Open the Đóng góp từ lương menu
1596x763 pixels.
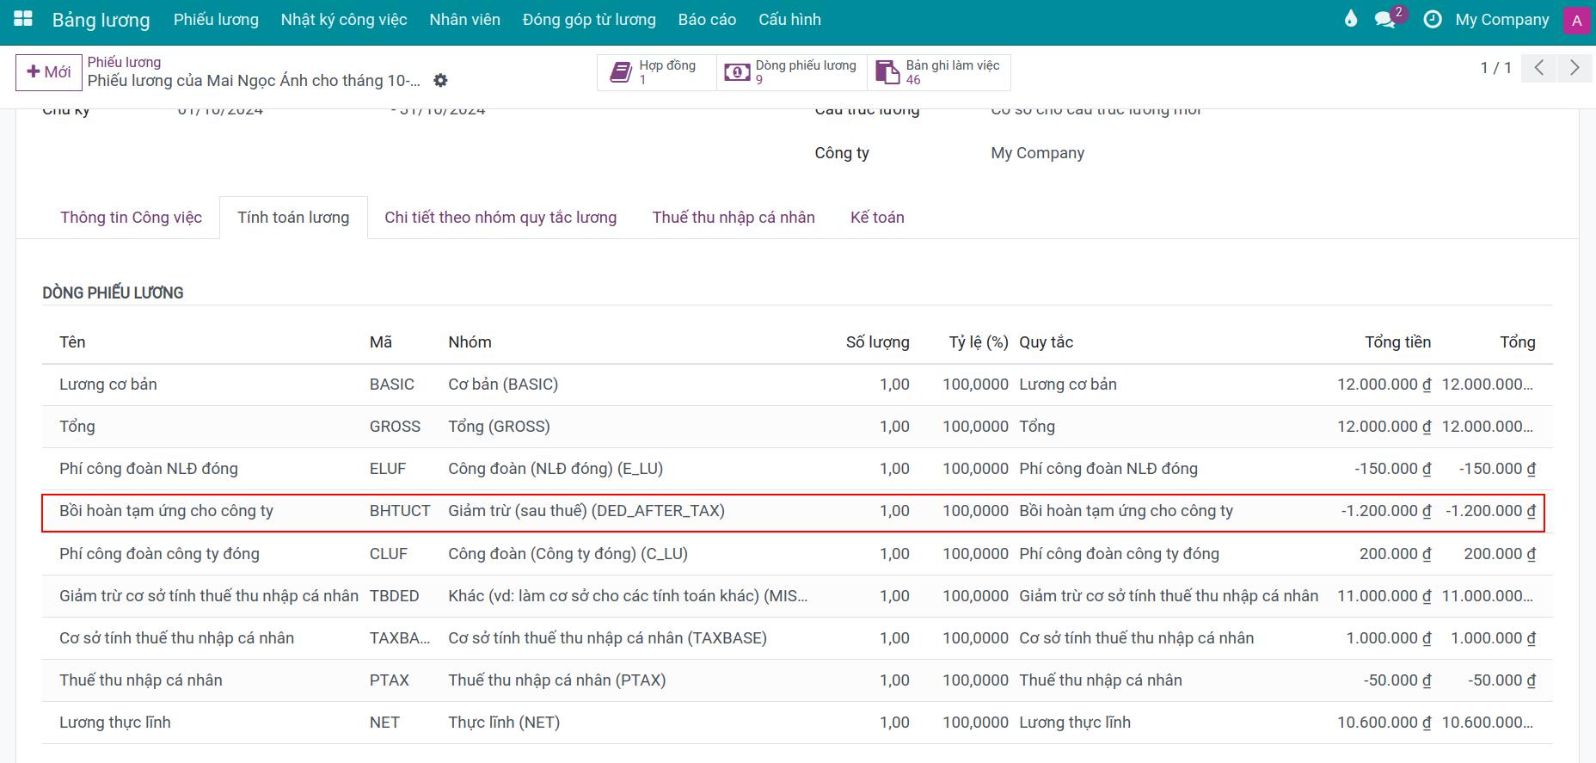pyautogui.click(x=589, y=19)
